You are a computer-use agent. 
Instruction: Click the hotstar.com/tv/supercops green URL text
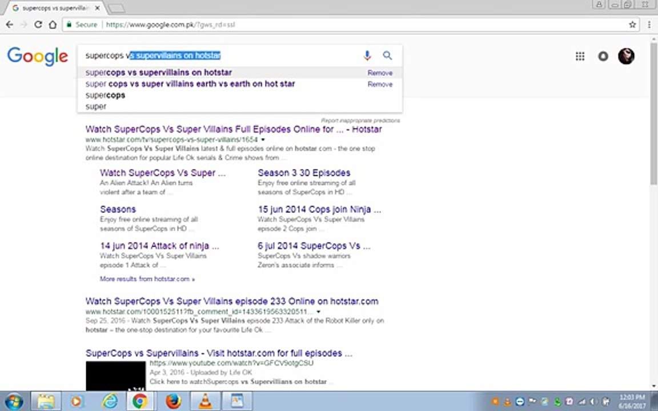coord(171,140)
